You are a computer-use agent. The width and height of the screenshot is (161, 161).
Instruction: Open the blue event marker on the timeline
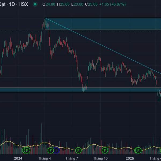coord(56,151)
